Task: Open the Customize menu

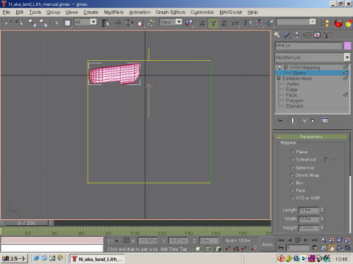Action: tap(202, 12)
